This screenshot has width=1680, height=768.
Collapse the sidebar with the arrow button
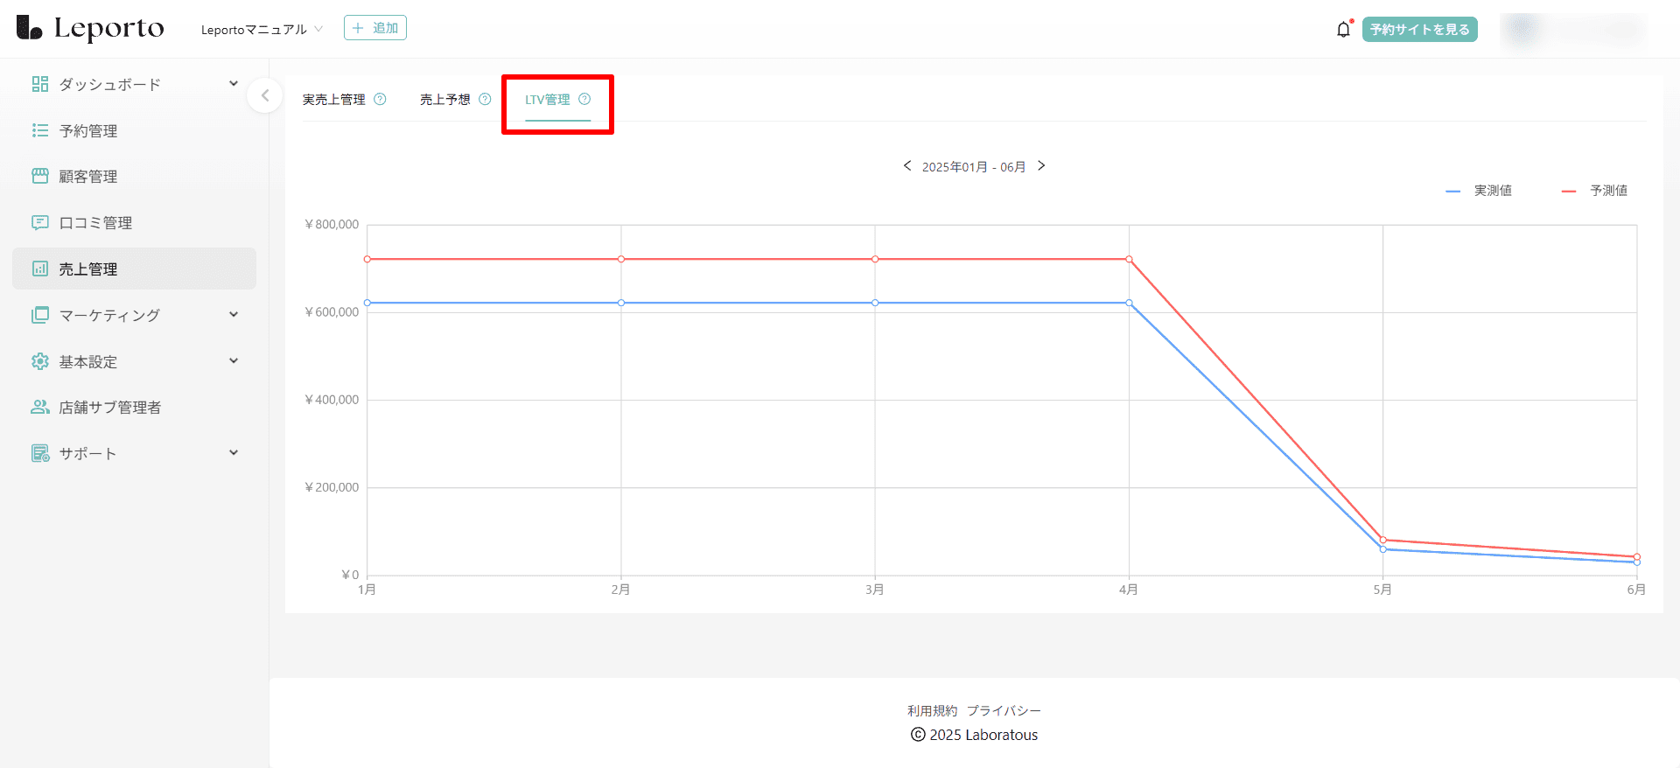tap(265, 95)
